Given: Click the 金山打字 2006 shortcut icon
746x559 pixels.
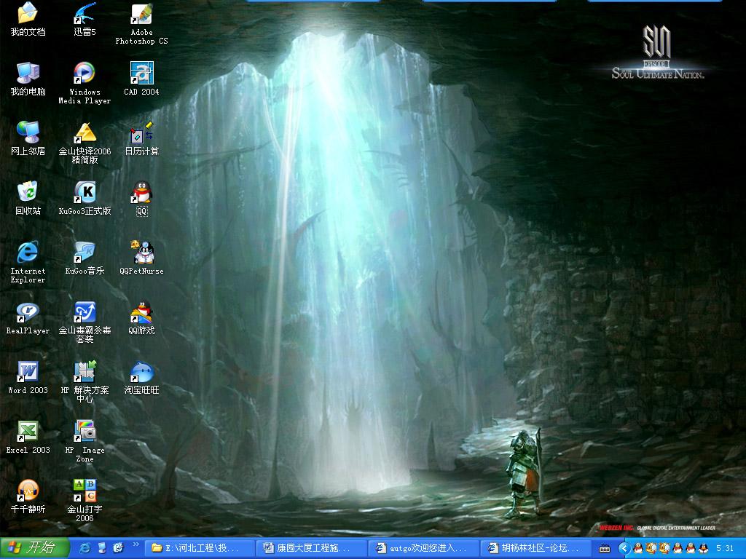Looking at the screenshot, I should 85,501.
